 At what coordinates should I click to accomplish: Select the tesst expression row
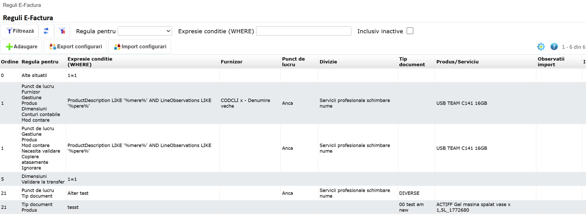coord(73,207)
